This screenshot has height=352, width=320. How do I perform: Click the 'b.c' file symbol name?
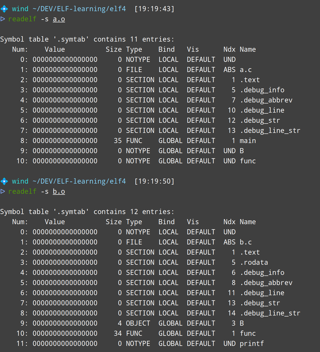(246, 242)
